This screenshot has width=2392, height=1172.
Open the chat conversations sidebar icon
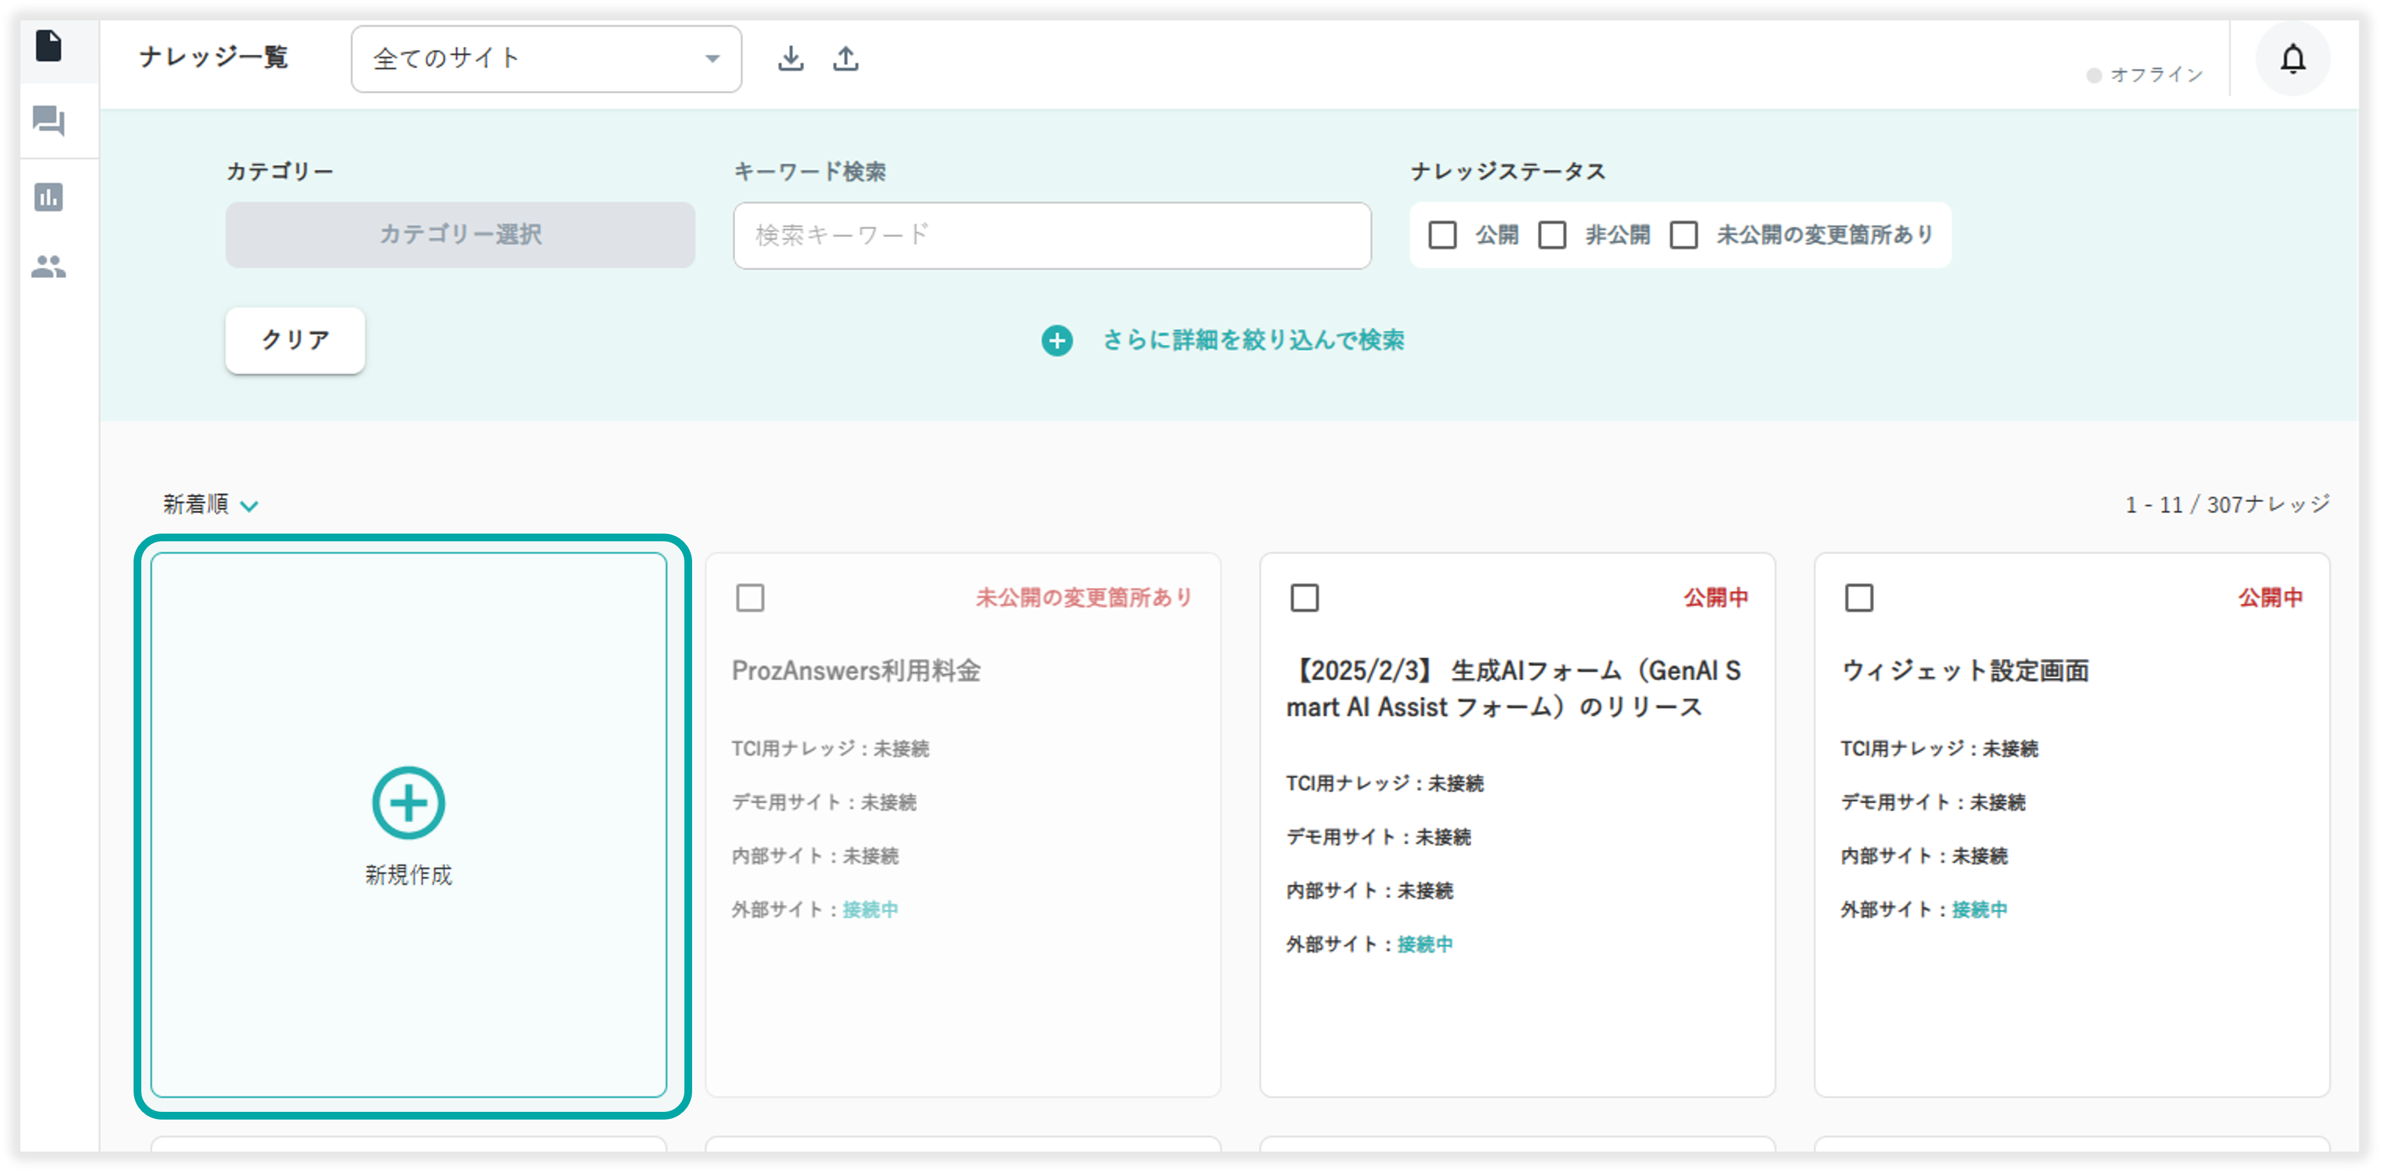point(48,121)
